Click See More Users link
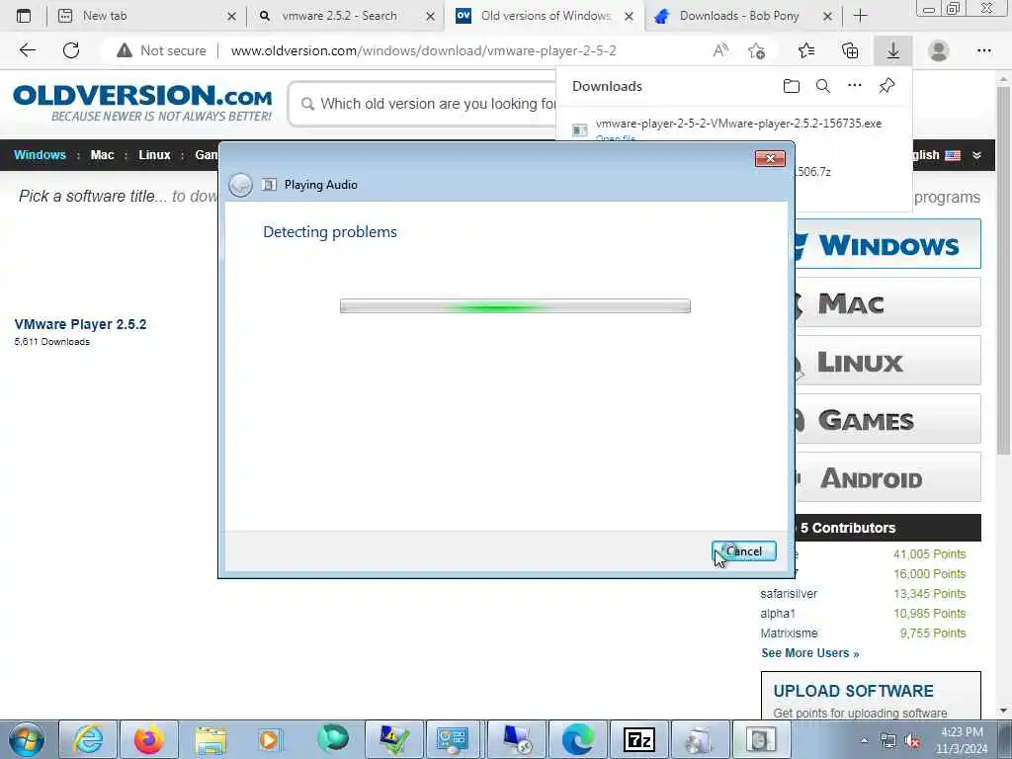1012x759 pixels. coord(810,653)
